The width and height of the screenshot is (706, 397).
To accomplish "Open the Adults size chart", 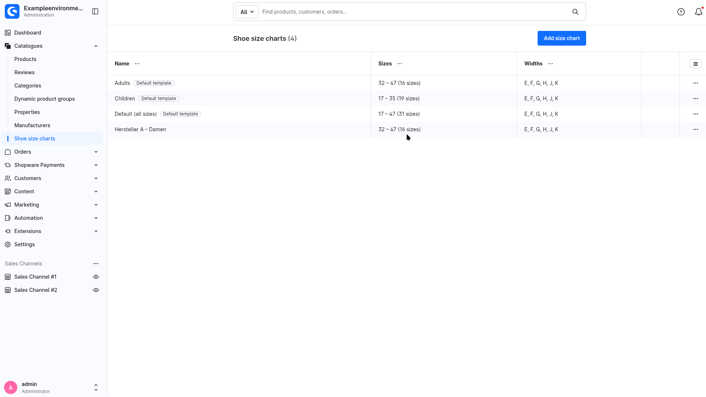I will coord(122,83).
